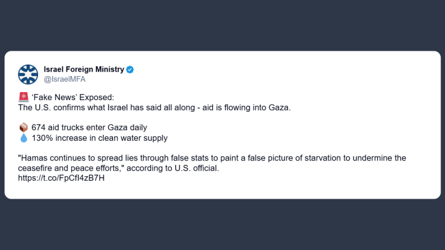Click the "130%" figure in the tweet

42,138
